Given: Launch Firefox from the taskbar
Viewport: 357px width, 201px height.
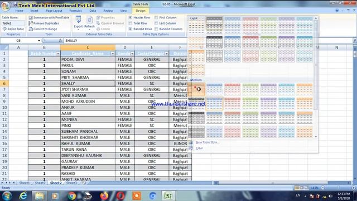Looking at the screenshot, I should pyautogui.click(x=104, y=196).
